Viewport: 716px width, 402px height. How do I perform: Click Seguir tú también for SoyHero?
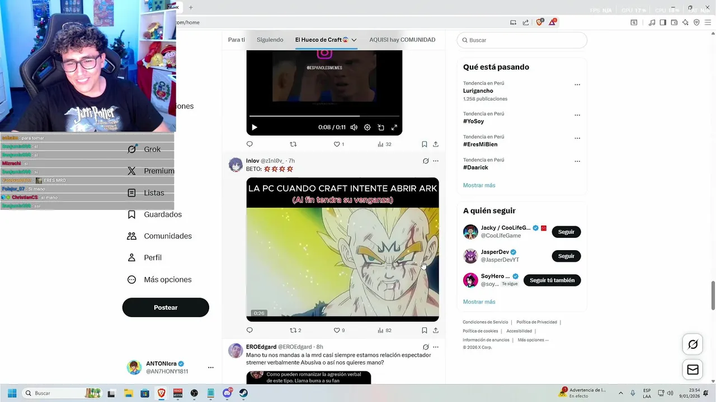(552, 280)
